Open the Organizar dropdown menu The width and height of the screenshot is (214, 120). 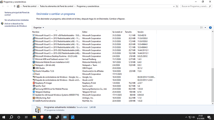(x=39, y=28)
